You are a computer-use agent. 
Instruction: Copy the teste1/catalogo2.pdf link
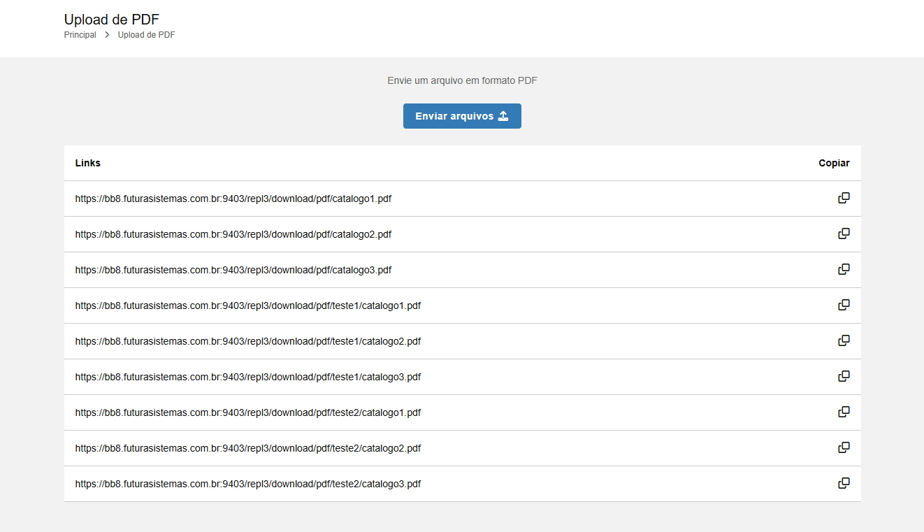click(844, 340)
